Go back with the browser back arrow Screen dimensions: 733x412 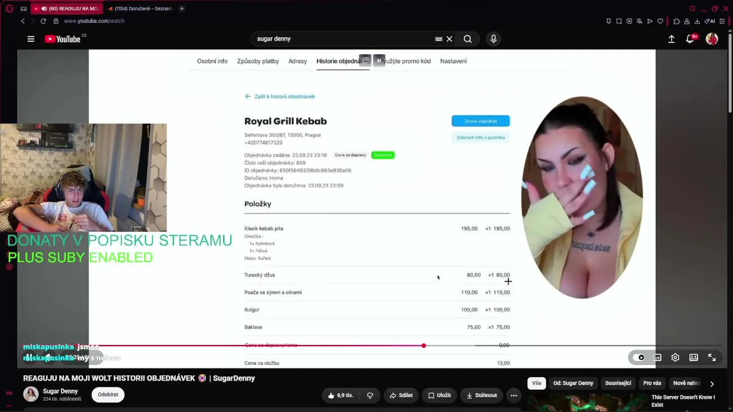[x=23, y=21]
